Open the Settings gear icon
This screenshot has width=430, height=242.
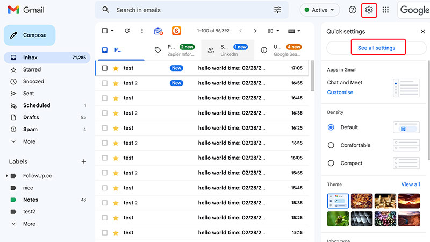click(369, 10)
